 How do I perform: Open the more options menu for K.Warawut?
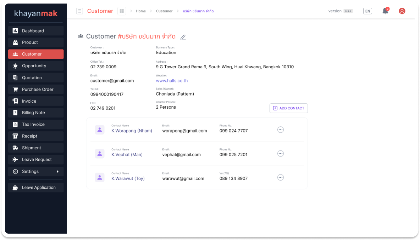pos(280,177)
